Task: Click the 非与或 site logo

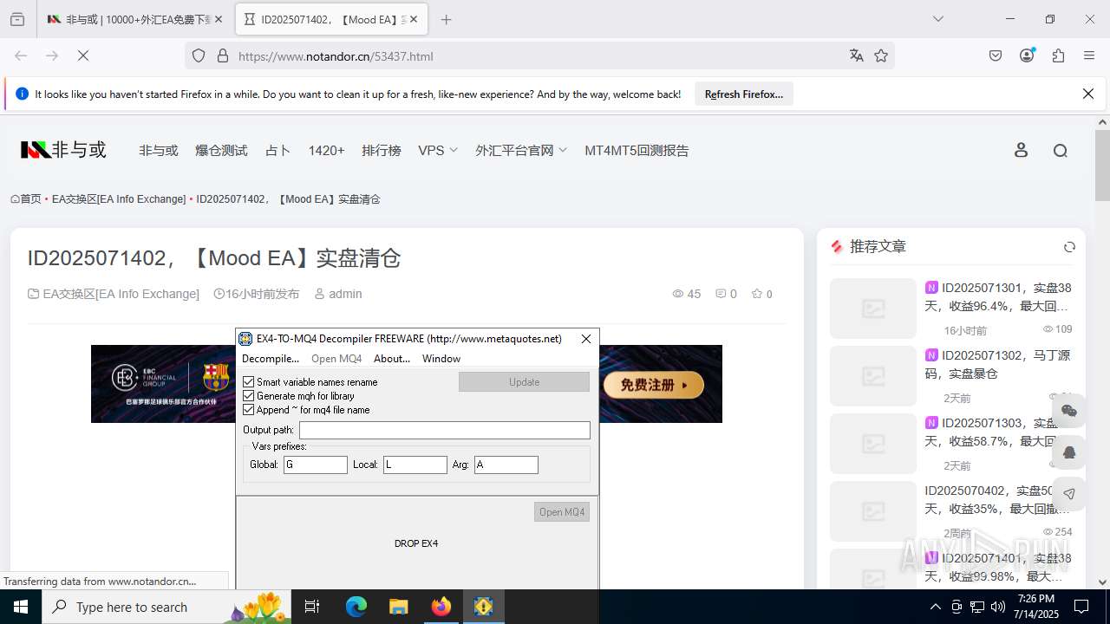Action: [63, 150]
